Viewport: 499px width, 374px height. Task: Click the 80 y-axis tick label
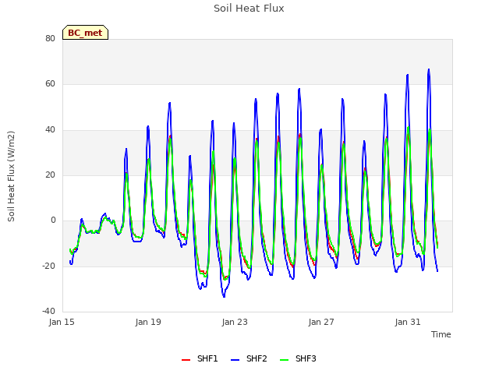click(50, 38)
